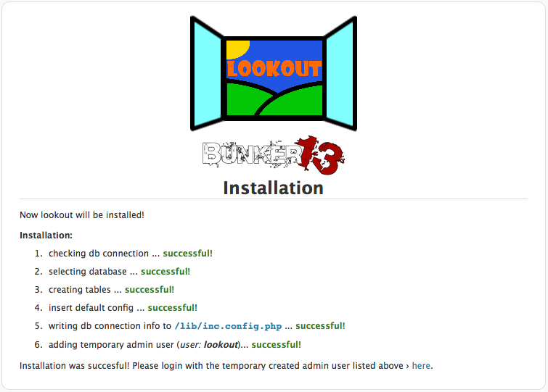Screen dimensions: 548x392
Task: Click the 'Installation was succesful!' message
Action: [x=75, y=366]
